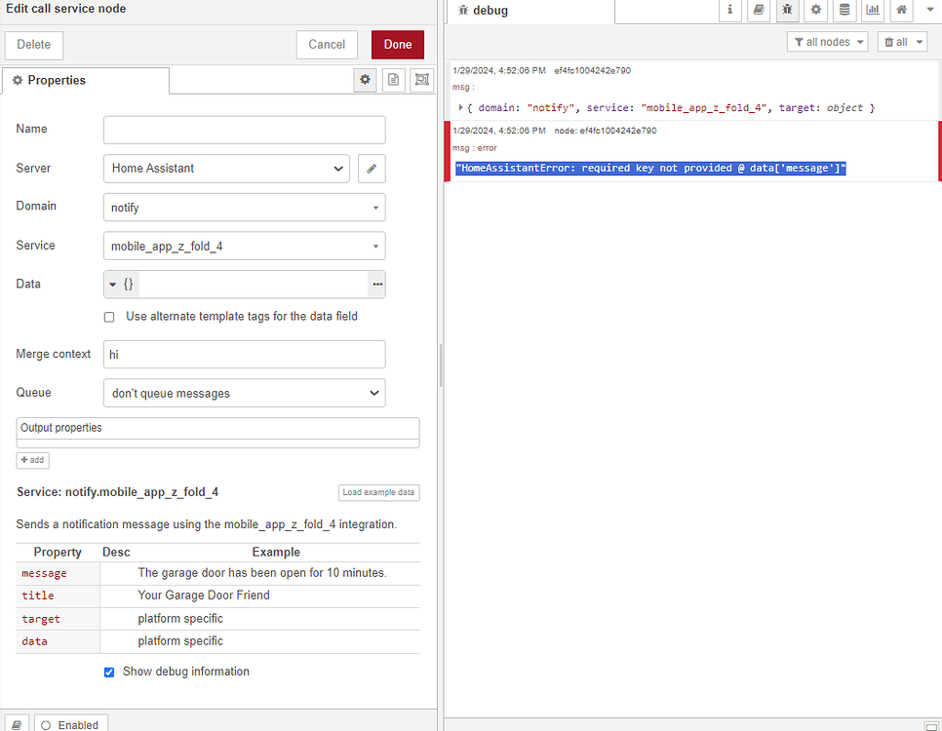Open clear all messages dropdown arrow
Viewport: 942px width, 731px height.
tap(920, 42)
